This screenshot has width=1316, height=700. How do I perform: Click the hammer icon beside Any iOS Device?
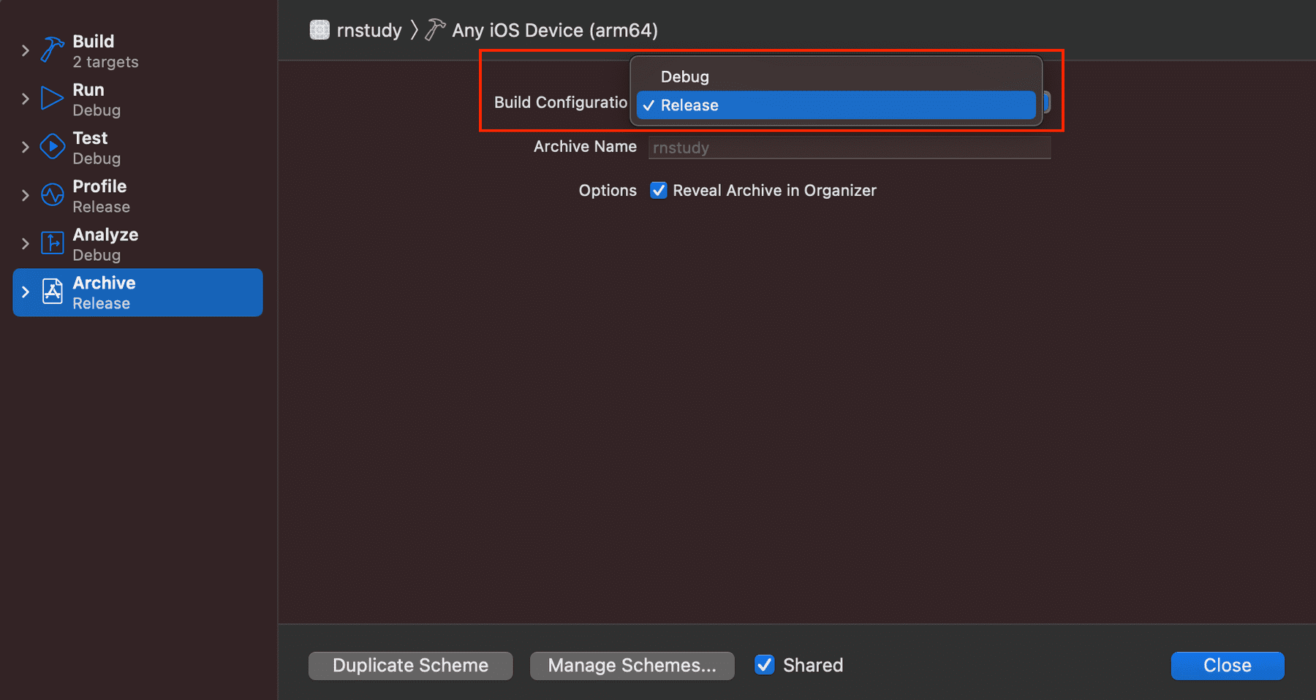click(435, 30)
